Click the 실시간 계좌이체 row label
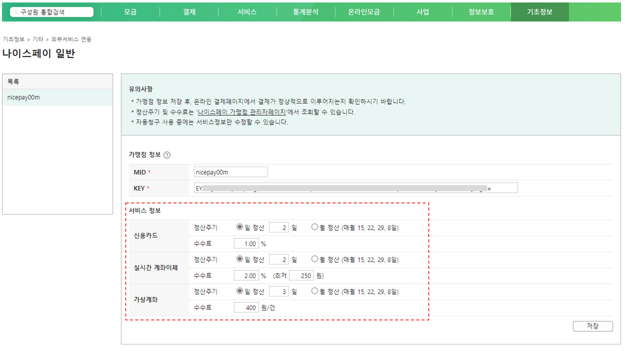The image size is (625, 351). tap(156, 268)
